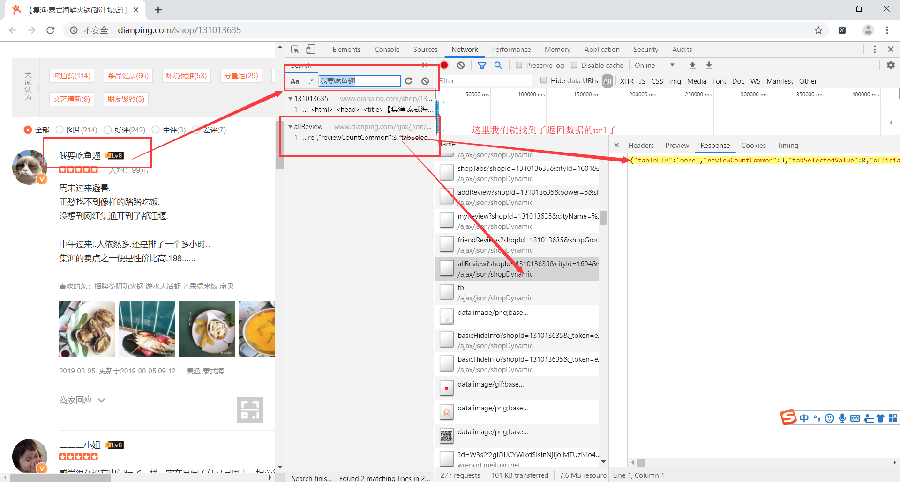900x482 pixels.
Task: Export HAR file download icon
Action: 709,65
